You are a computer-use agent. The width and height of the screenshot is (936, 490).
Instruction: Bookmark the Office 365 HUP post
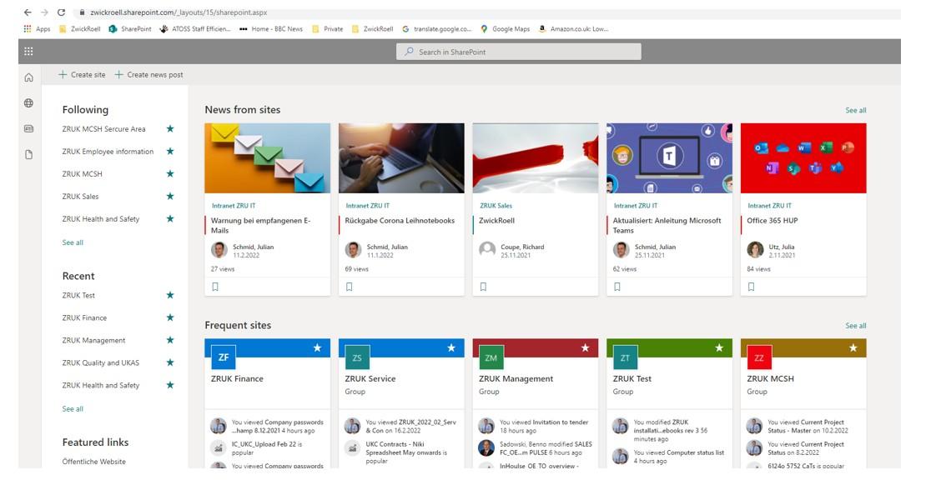click(752, 287)
